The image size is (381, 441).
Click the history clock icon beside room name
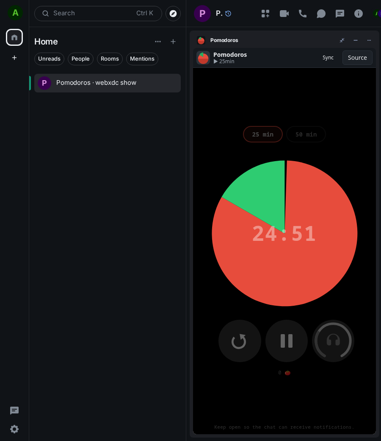(x=228, y=14)
